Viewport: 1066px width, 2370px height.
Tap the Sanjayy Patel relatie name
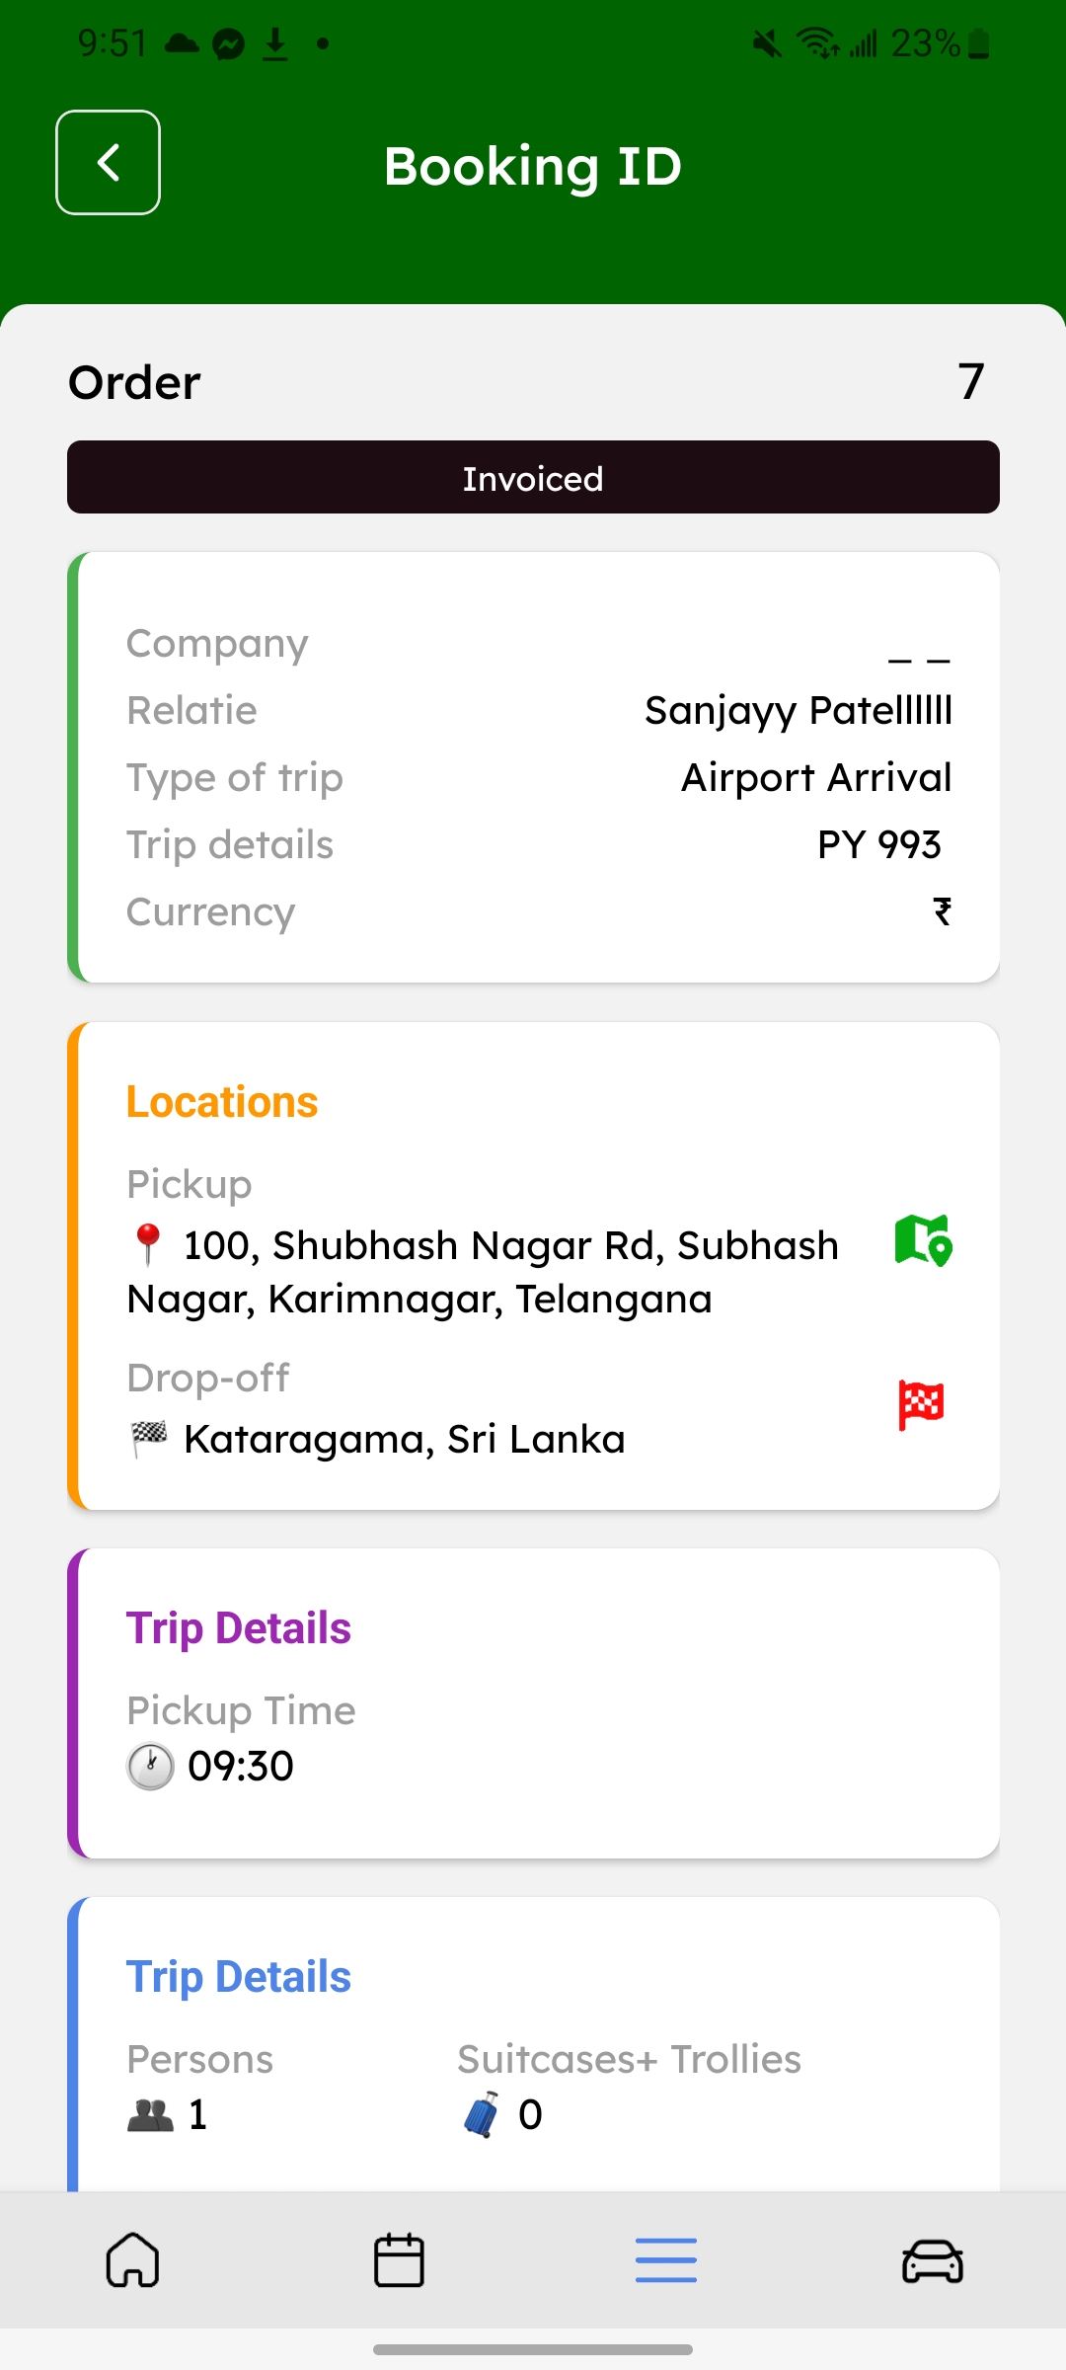pyautogui.click(x=798, y=711)
